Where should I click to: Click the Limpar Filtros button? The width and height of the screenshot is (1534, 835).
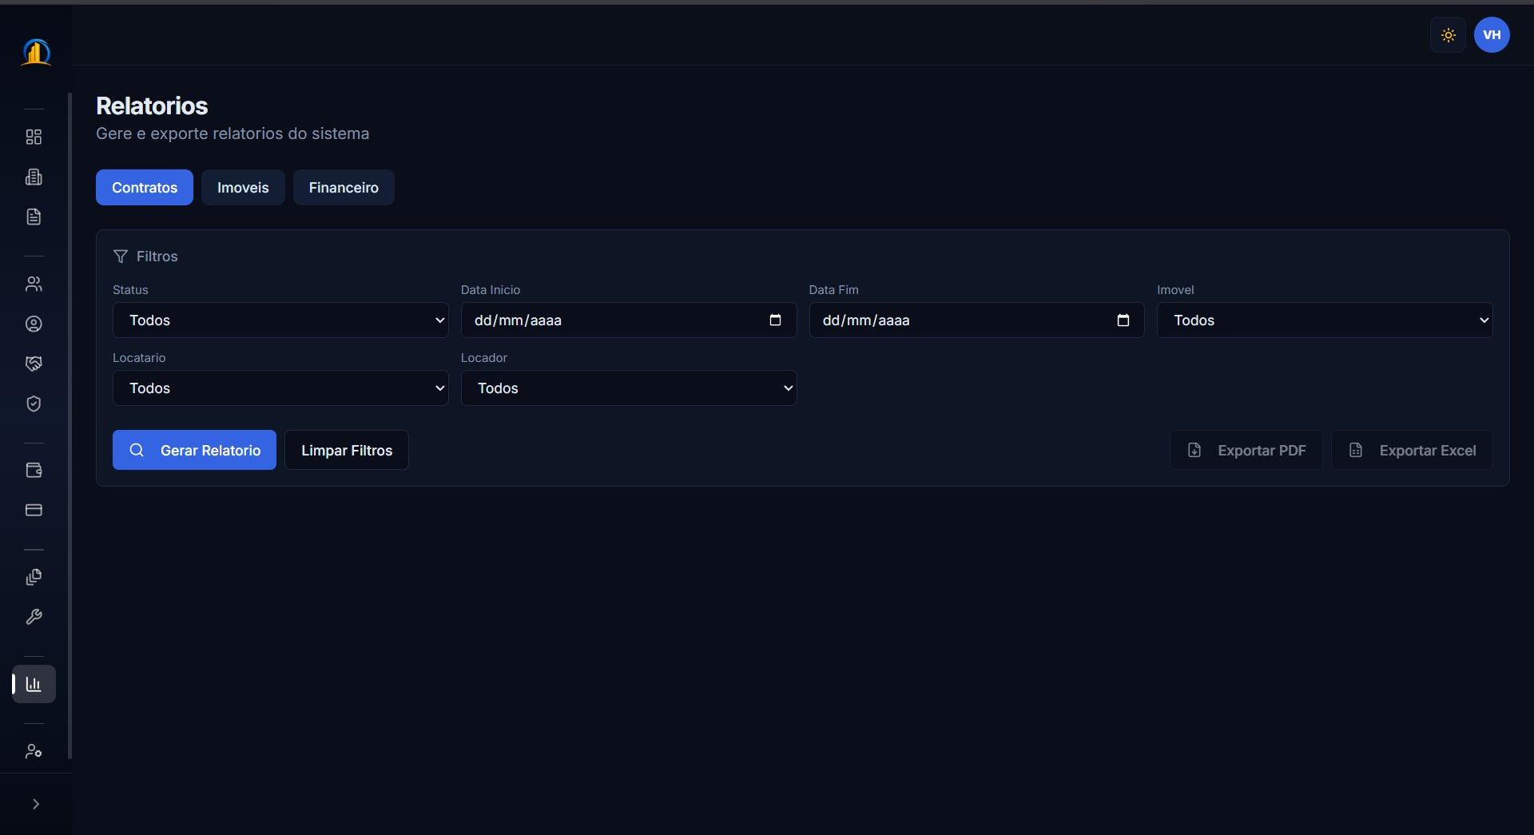(x=347, y=451)
